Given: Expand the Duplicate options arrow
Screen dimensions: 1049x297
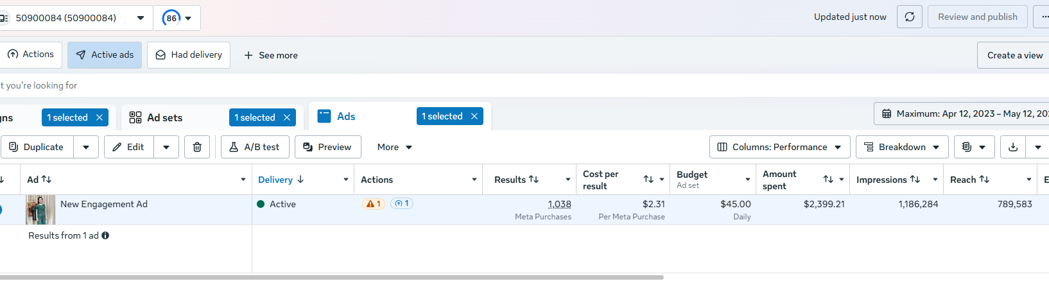Looking at the screenshot, I should tap(86, 147).
